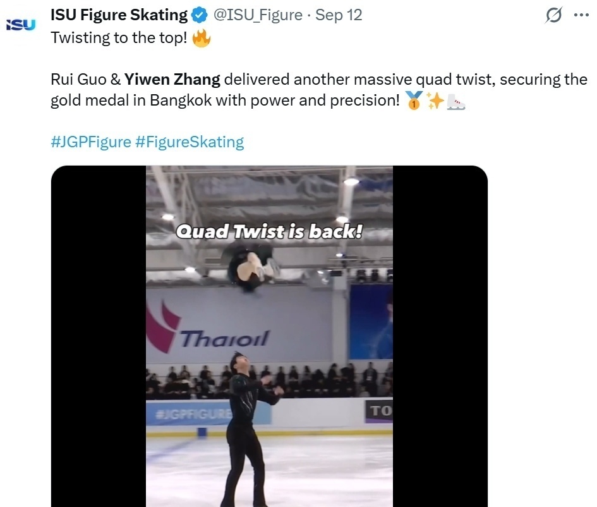Click the bold 'Yiwen Zhang' name
Screen dimensions: 597x507
172,80
